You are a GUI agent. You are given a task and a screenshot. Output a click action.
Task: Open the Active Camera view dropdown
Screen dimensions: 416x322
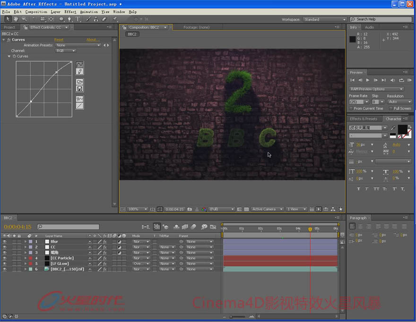tap(267, 209)
